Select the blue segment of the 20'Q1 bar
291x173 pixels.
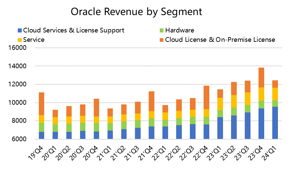tap(55, 136)
